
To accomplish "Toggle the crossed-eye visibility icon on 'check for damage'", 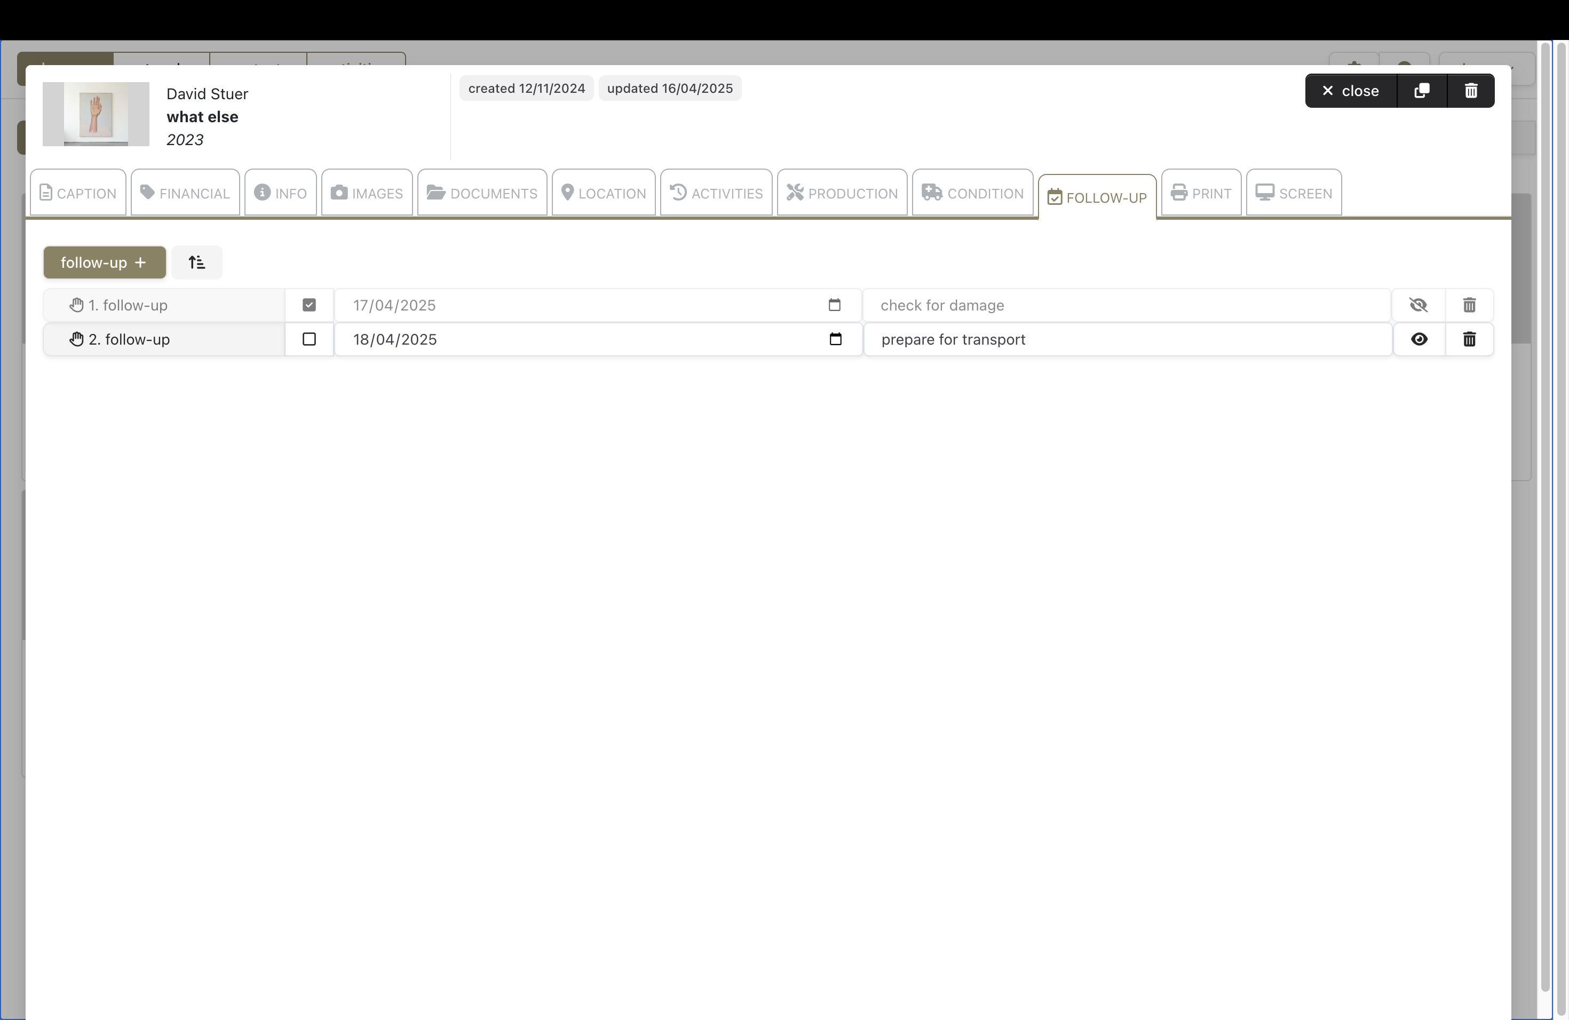I will pos(1418,305).
